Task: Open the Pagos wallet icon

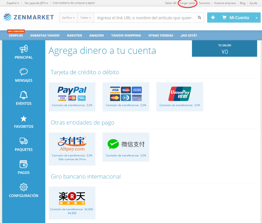Action: click(24, 164)
